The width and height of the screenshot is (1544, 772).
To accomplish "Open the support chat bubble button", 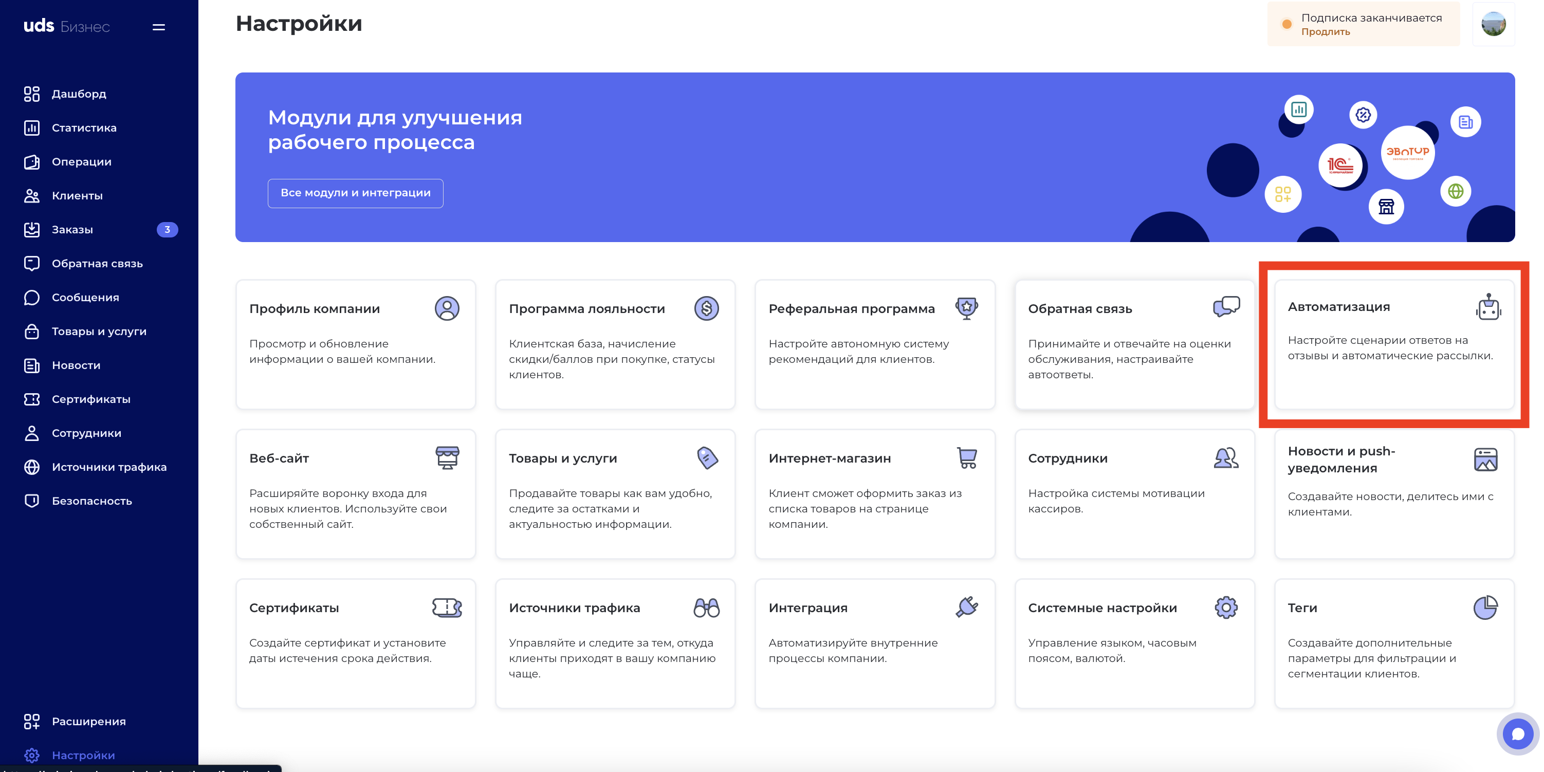I will tap(1518, 733).
